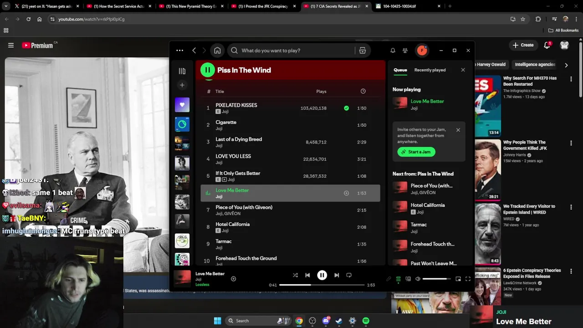Add Love Me Better to Liked Songs in now-playing bar
The height and width of the screenshot is (328, 583).
[233, 279]
